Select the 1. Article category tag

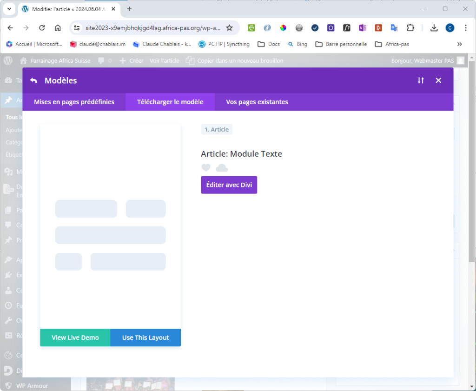coord(217,129)
